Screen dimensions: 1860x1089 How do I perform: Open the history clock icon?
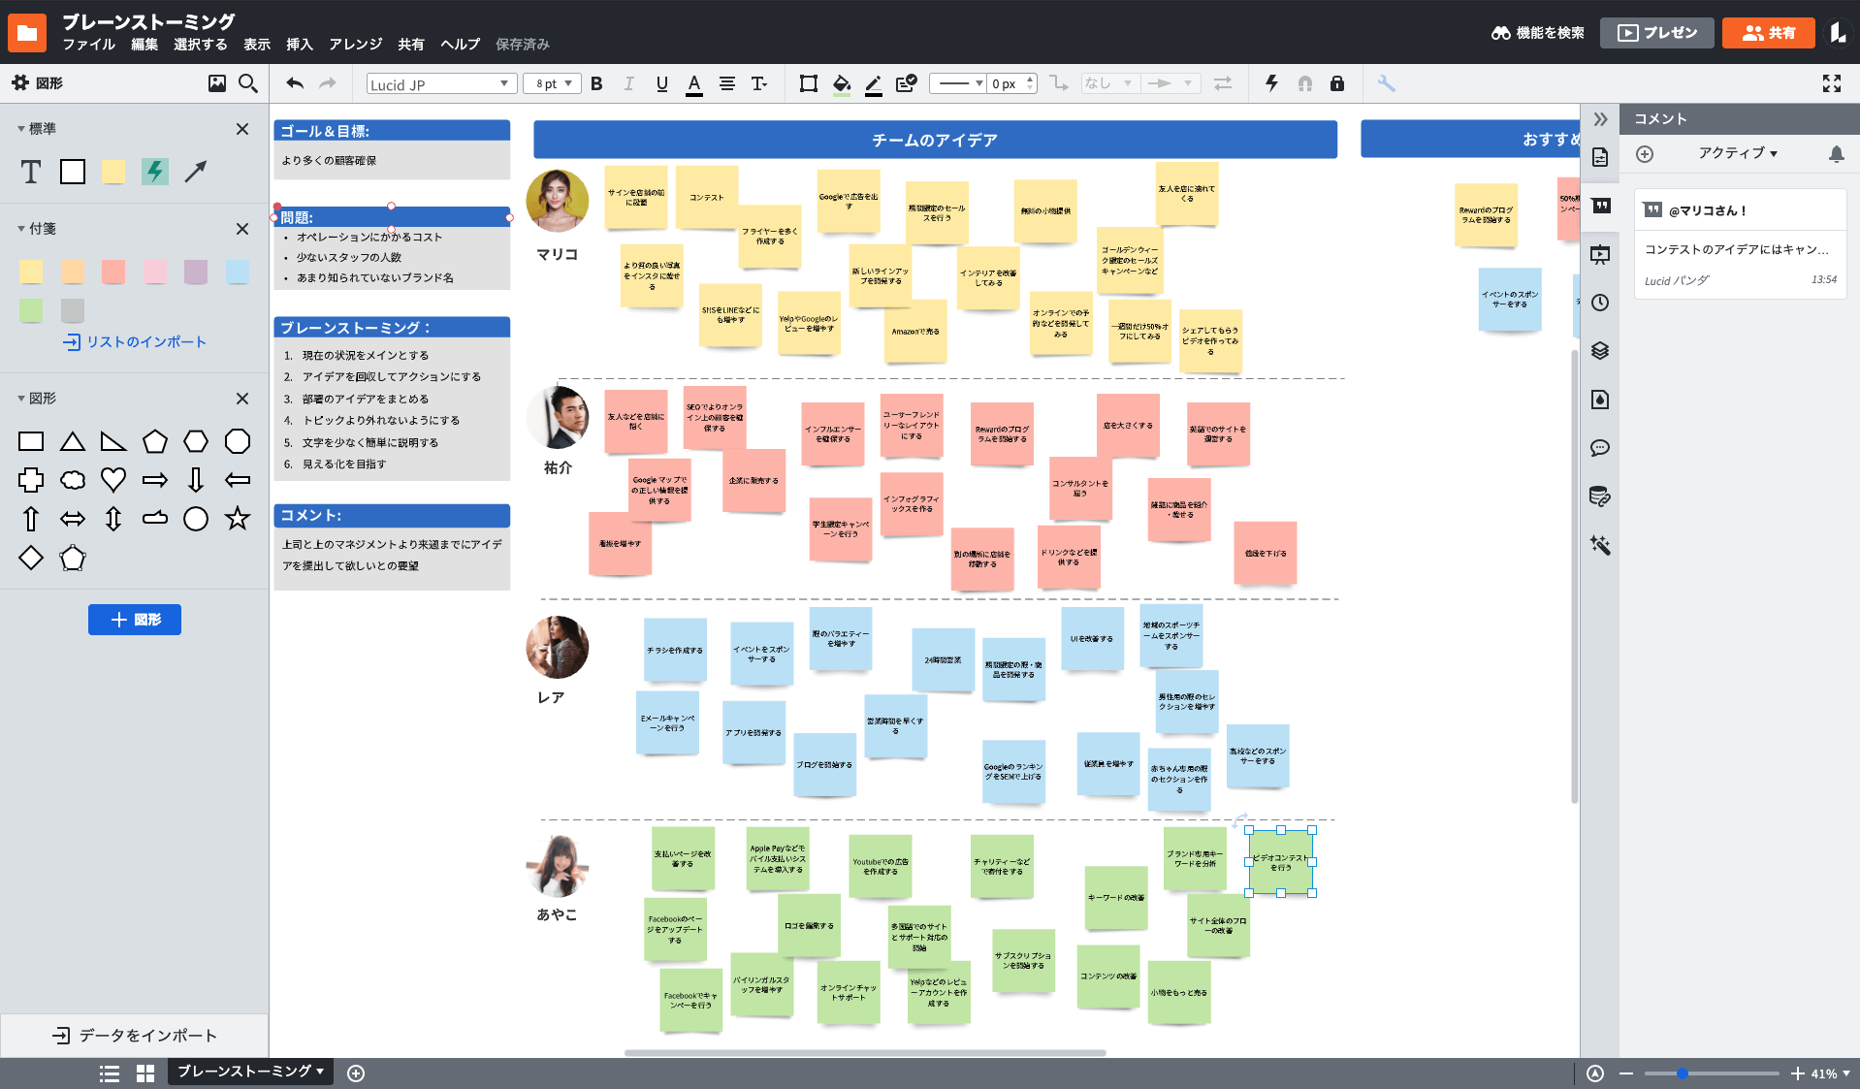[1600, 303]
